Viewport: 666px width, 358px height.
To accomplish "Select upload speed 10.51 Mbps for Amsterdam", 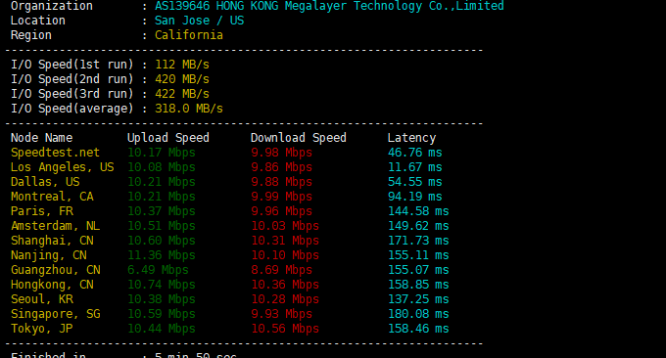I will coord(162,226).
